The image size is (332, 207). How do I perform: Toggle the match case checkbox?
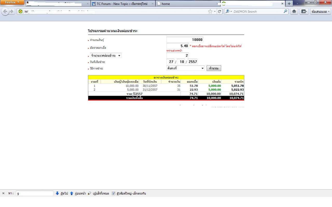[113, 193]
